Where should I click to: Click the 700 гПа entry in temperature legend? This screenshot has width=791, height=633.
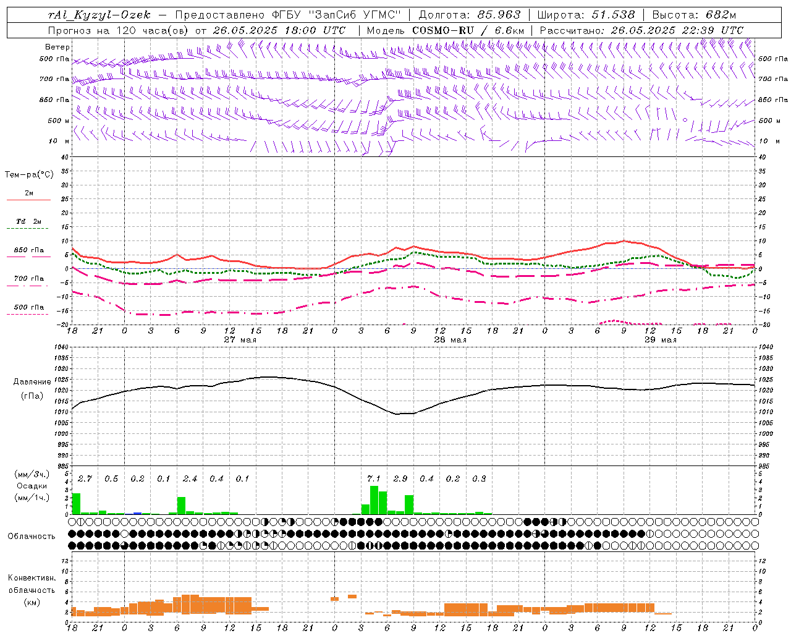click(x=29, y=279)
